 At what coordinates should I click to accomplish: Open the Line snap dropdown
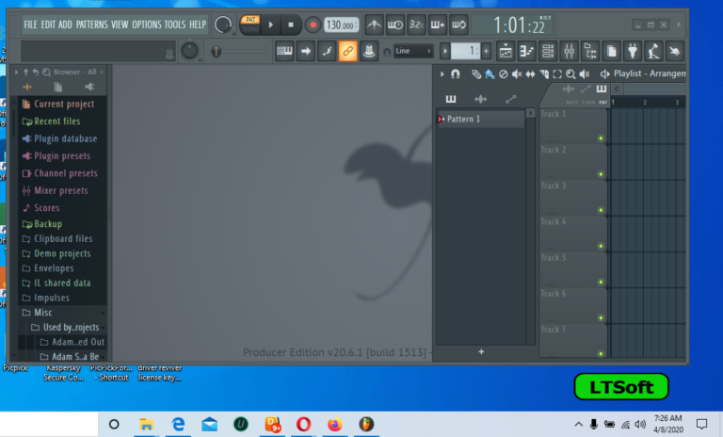click(x=413, y=51)
